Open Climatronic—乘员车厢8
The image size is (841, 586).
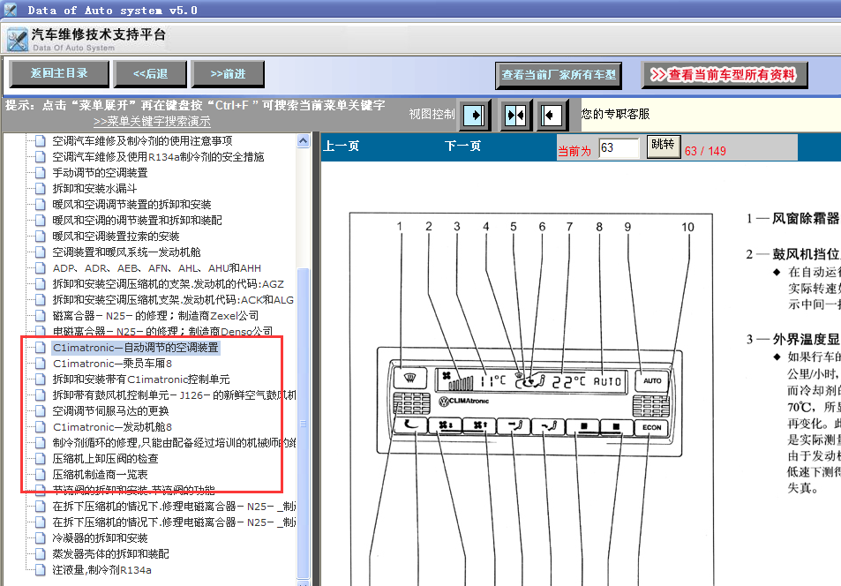(112, 364)
